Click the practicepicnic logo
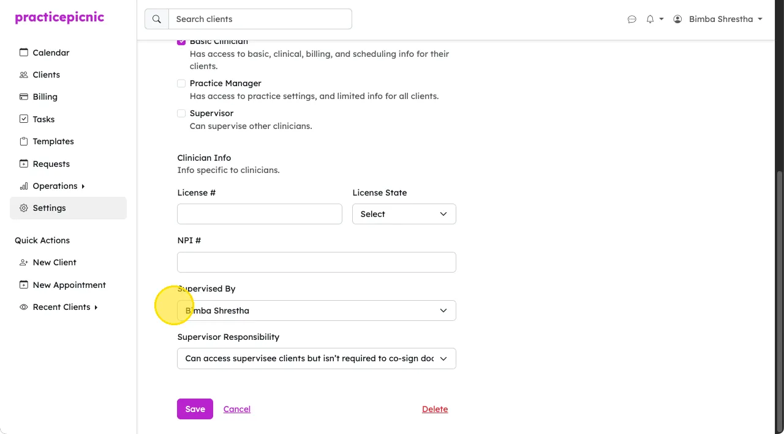 point(59,17)
